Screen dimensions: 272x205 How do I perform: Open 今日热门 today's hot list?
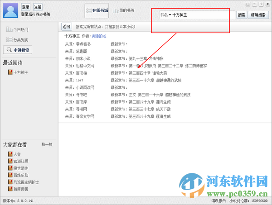[x=17, y=29]
